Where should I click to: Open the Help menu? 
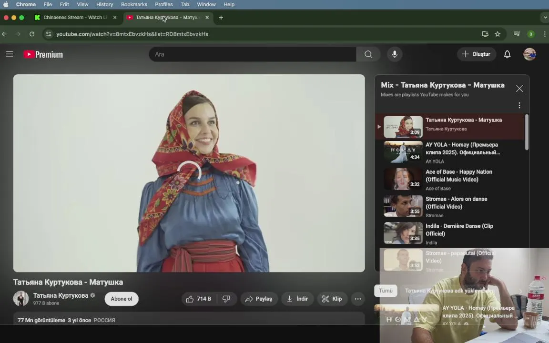pos(229,4)
